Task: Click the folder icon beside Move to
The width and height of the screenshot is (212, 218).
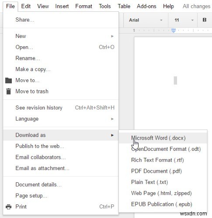Action: pos(8,80)
